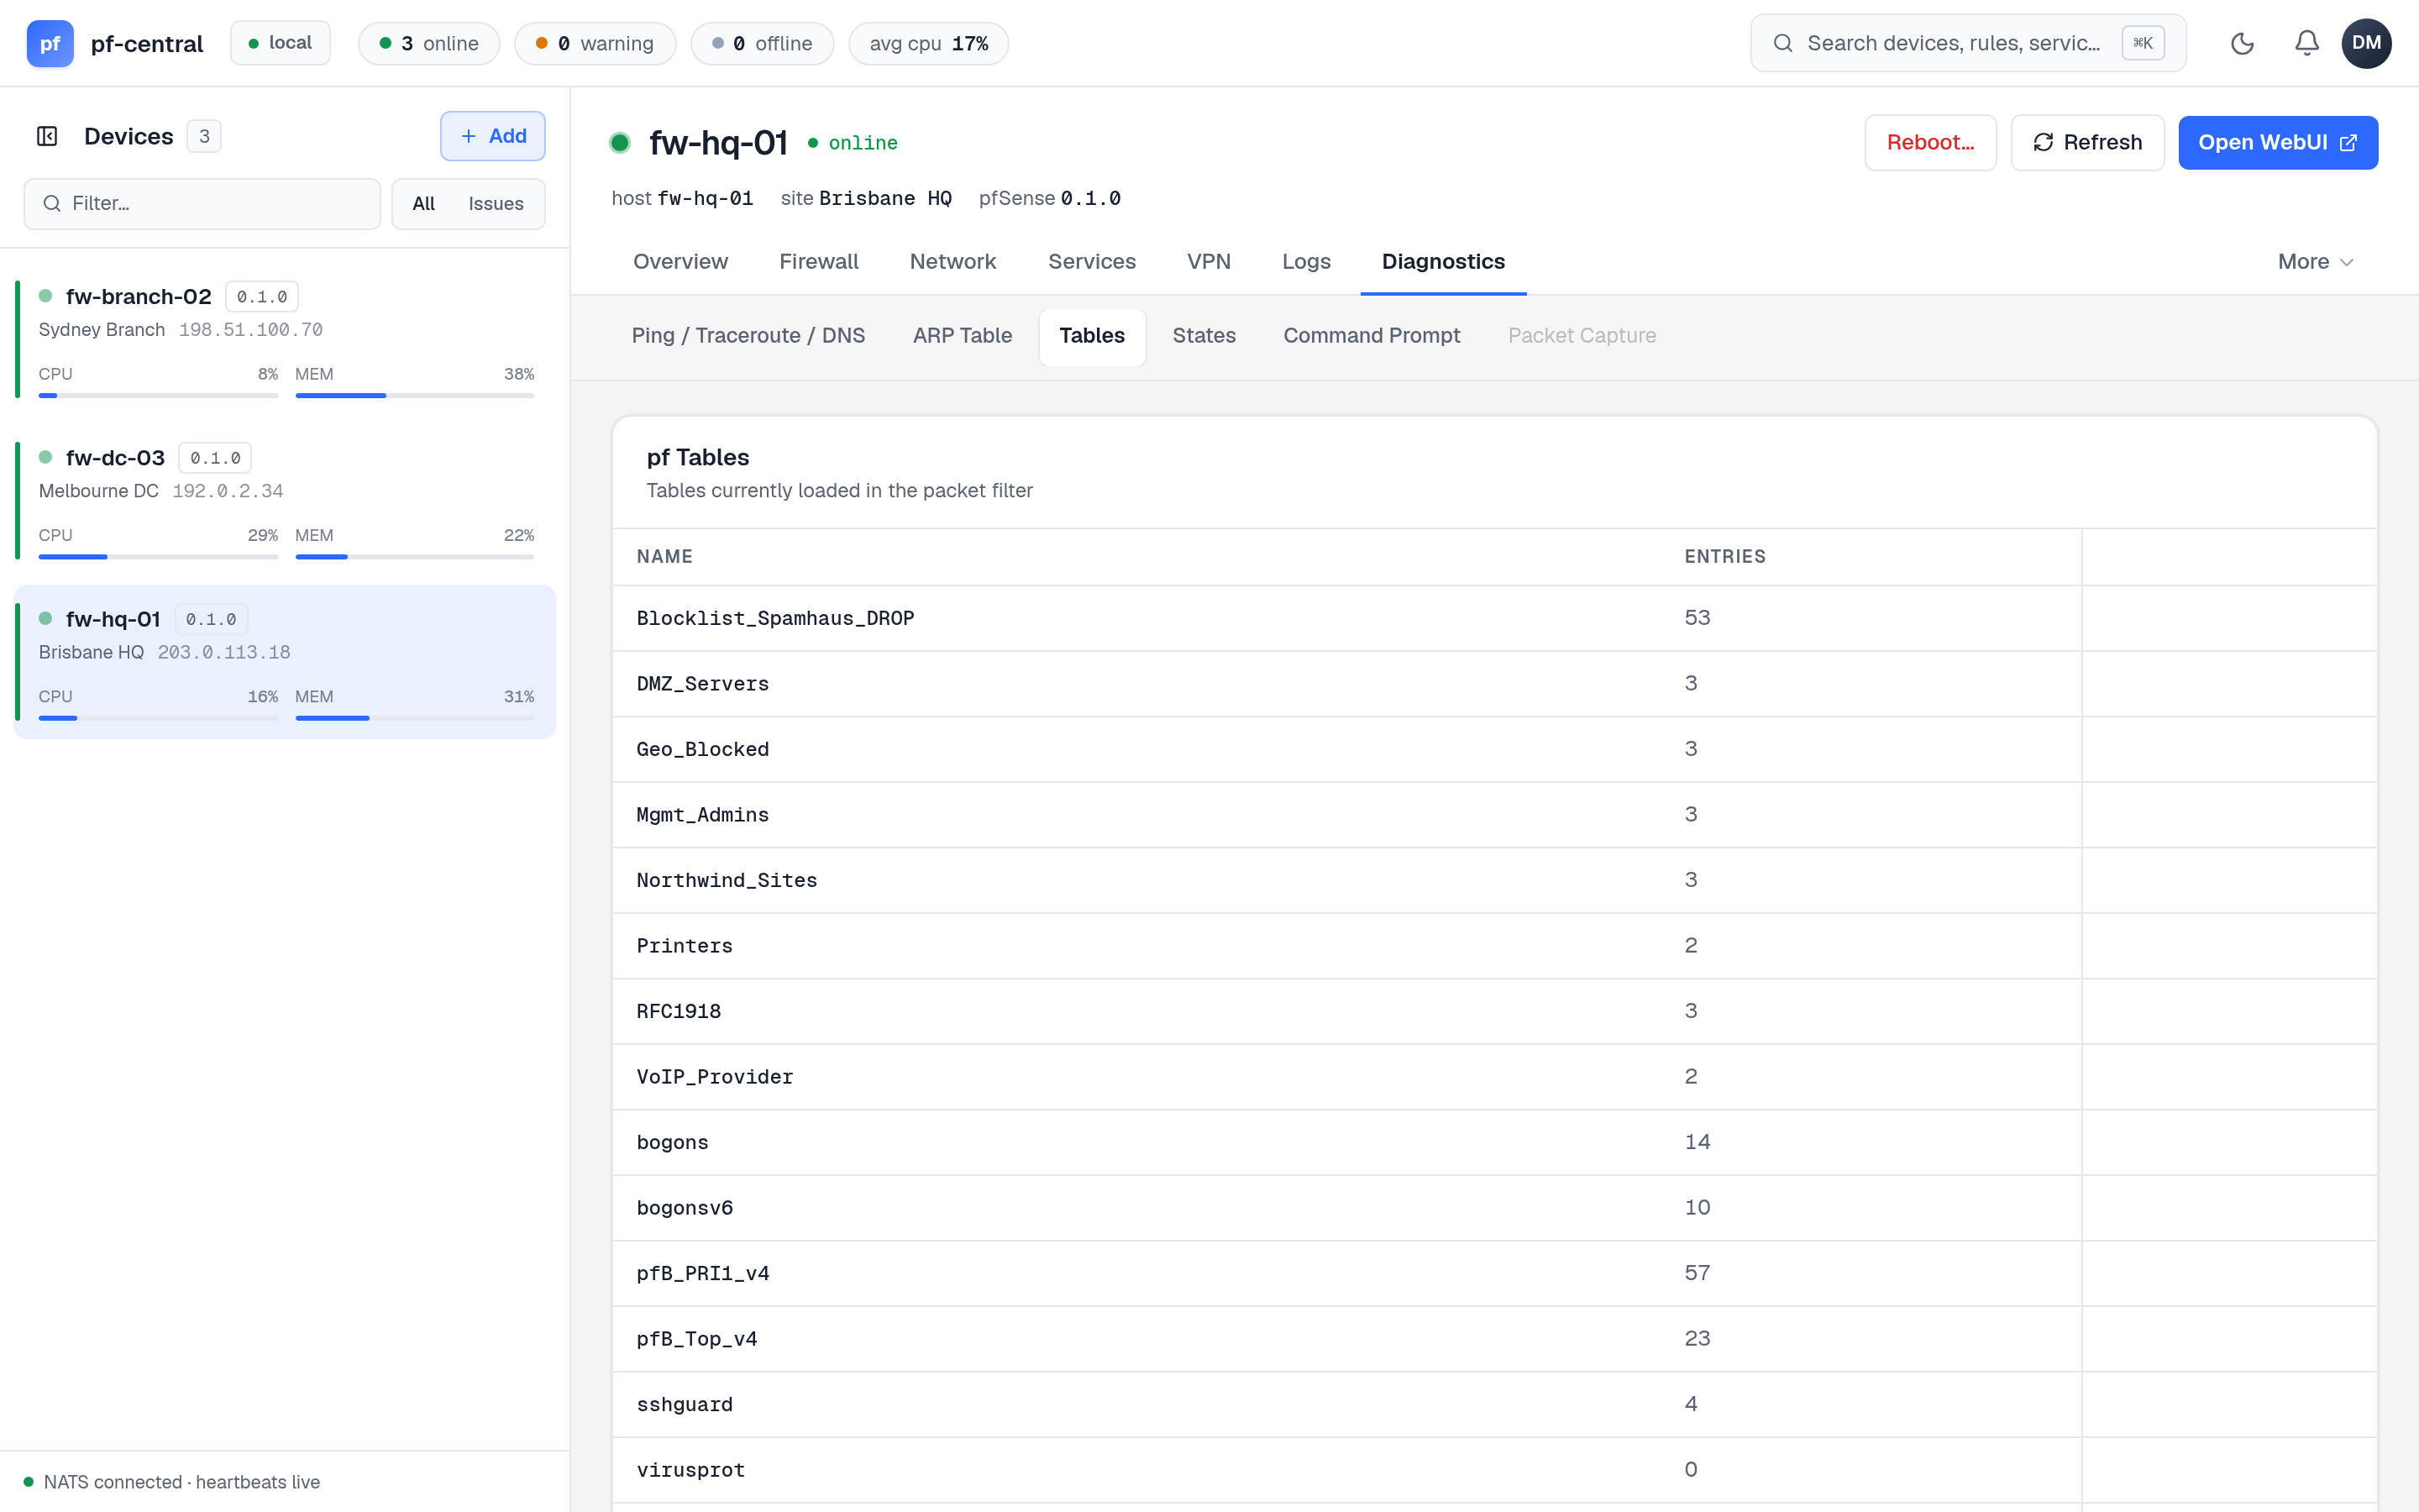This screenshot has height=1512, width=2419.
Task: Switch to the Network tab
Action: click(x=952, y=262)
